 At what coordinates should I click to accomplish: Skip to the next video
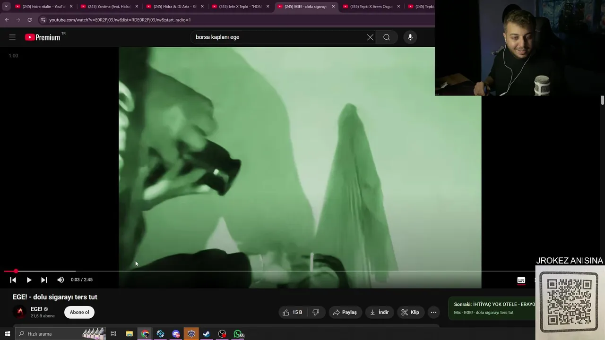point(44,280)
